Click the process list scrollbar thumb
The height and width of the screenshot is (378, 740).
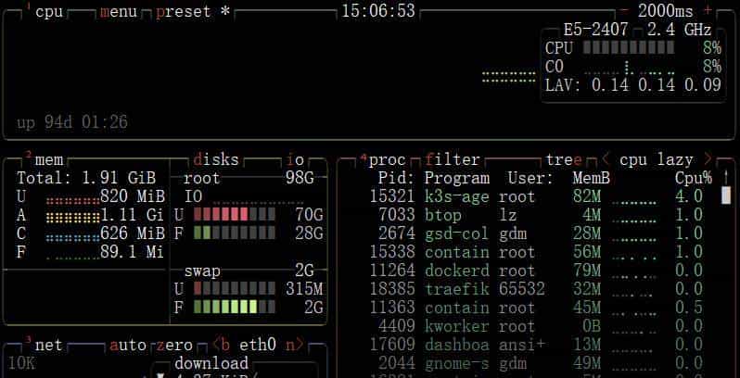coord(726,195)
